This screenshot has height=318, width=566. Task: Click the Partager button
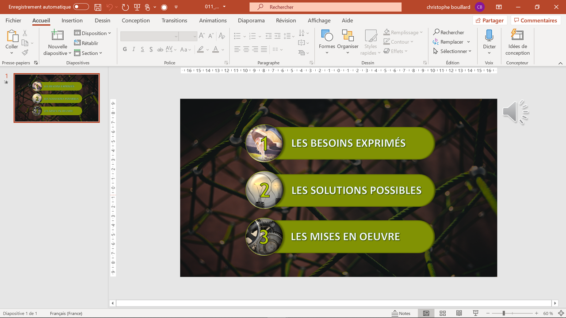coord(490,20)
